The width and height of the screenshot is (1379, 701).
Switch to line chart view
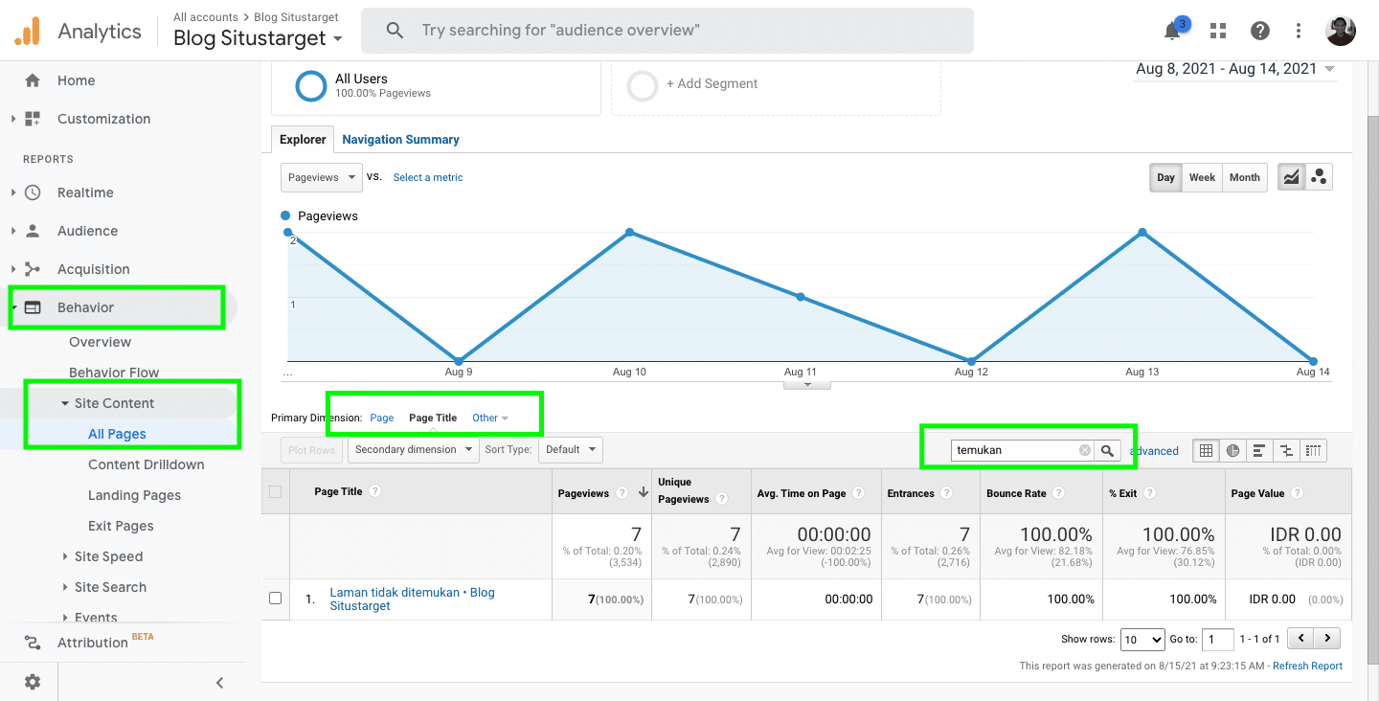(1292, 177)
